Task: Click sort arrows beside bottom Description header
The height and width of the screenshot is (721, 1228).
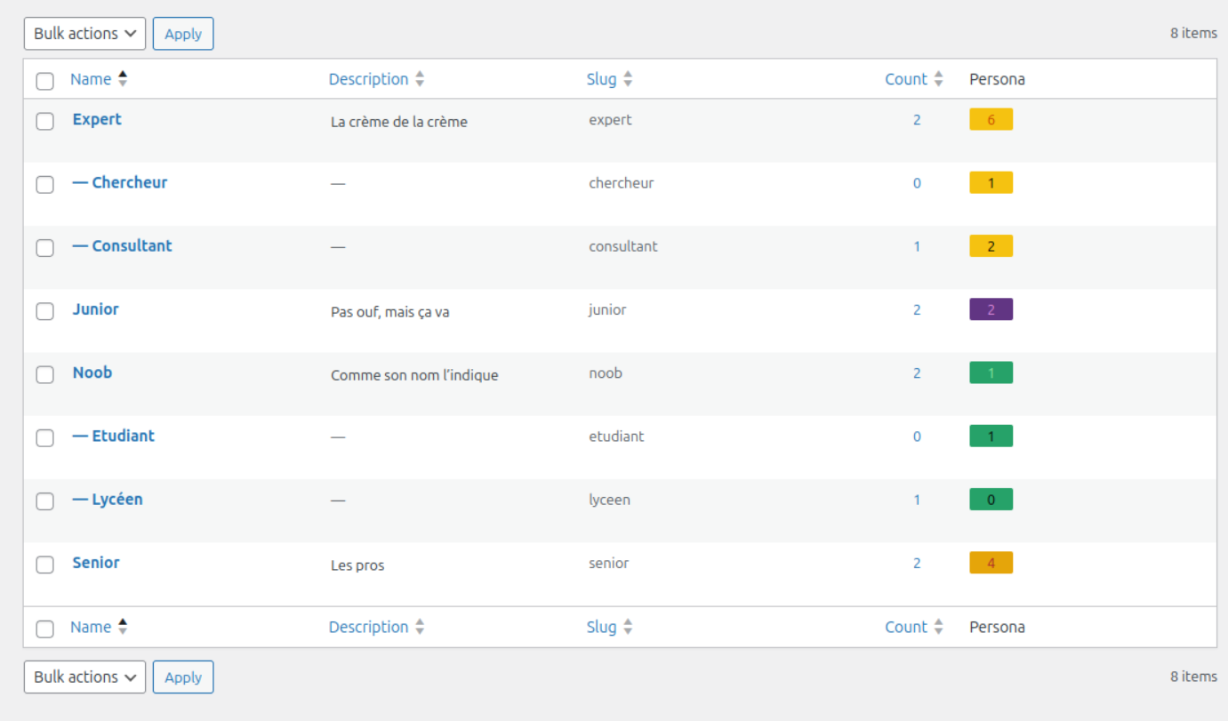Action: [x=420, y=627]
